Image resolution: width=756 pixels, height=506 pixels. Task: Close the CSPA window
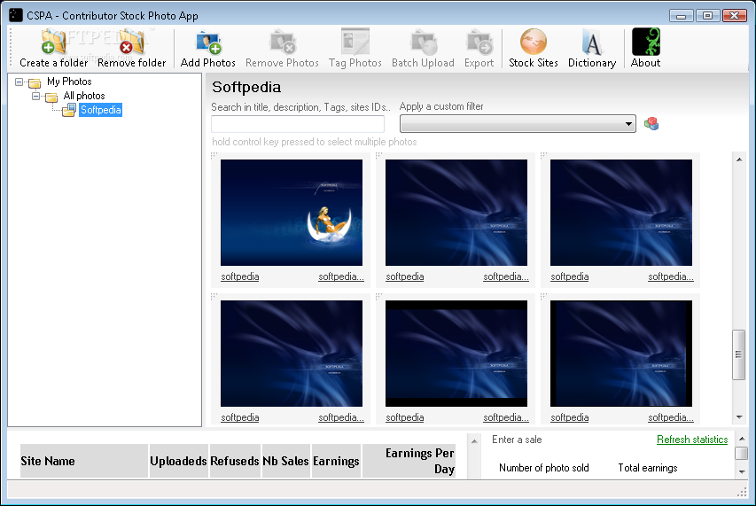point(735,15)
